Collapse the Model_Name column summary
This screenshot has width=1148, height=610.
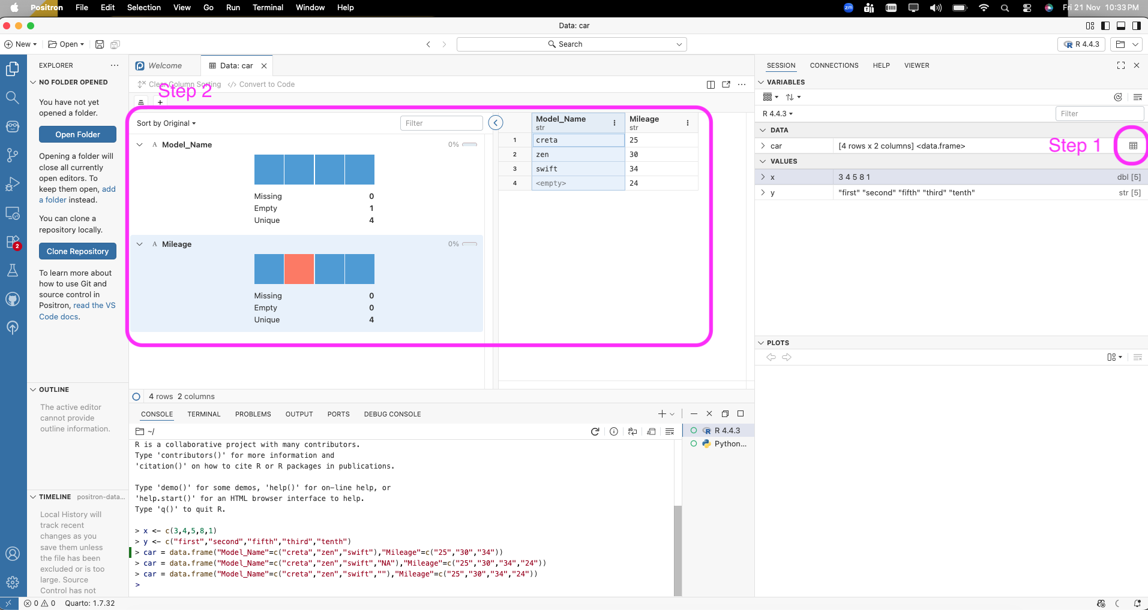click(x=140, y=145)
